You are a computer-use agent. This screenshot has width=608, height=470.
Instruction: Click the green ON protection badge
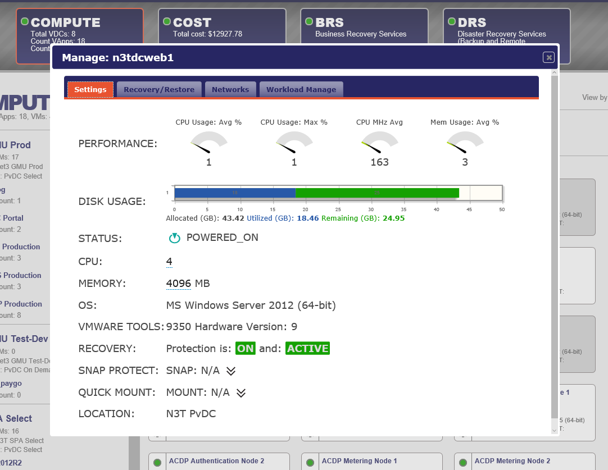click(x=246, y=348)
